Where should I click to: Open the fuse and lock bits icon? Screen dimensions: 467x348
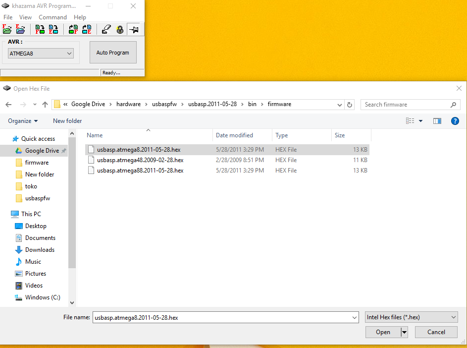pos(120,30)
